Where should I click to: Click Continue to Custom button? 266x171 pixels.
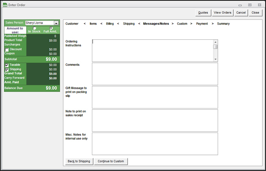click(x=111, y=161)
